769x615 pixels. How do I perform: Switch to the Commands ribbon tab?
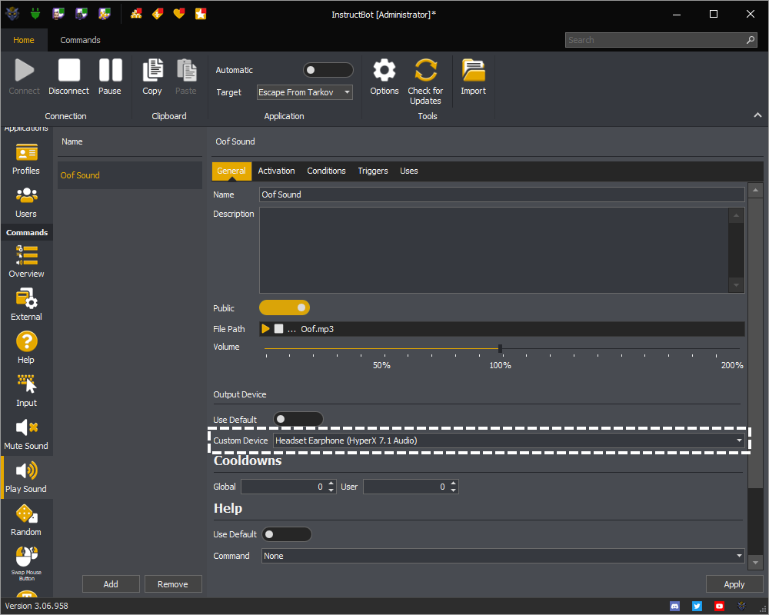[x=80, y=40]
